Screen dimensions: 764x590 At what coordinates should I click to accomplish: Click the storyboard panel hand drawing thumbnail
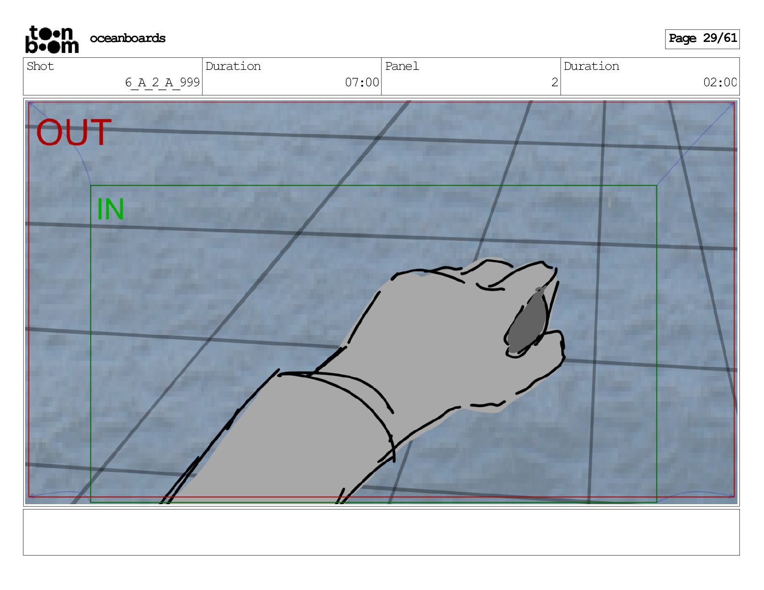coord(381,302)
